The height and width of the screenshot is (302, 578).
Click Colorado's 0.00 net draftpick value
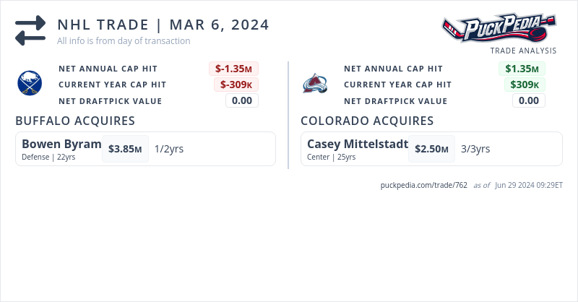coord(528,100)
